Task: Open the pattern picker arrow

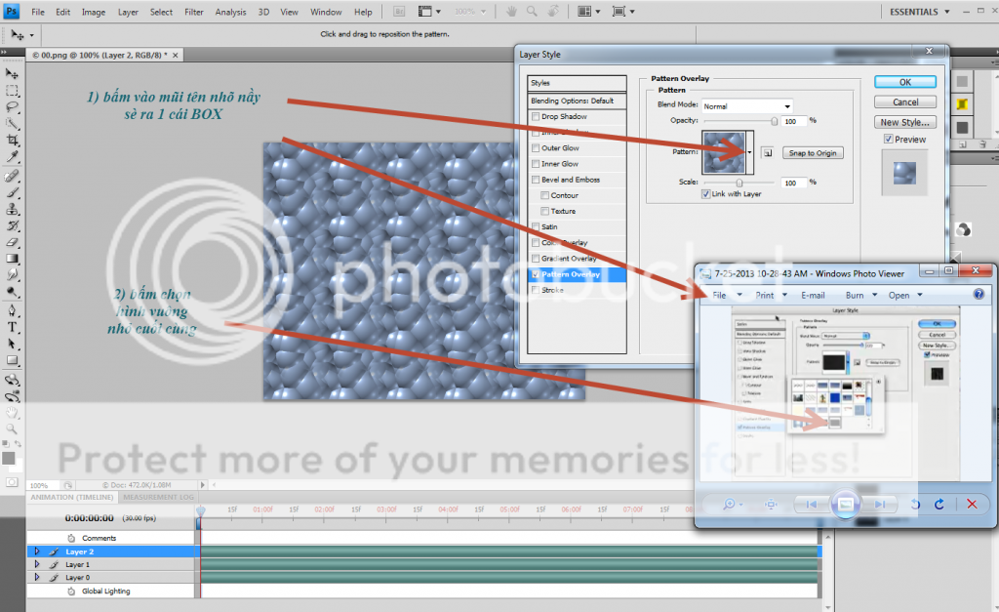Action: pyautogui.click(x=750, y=153)
